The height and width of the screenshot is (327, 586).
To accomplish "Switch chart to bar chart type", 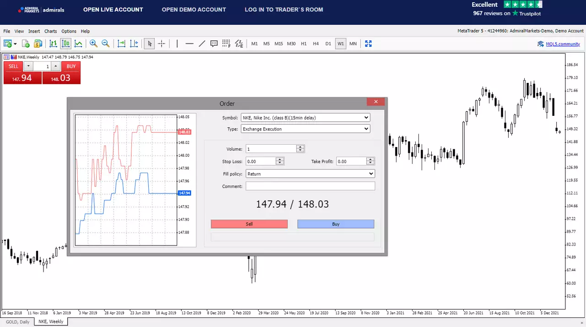I will coord(53,44).
